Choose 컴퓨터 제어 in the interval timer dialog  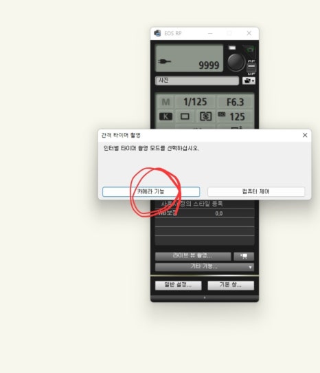pos(256,192)
